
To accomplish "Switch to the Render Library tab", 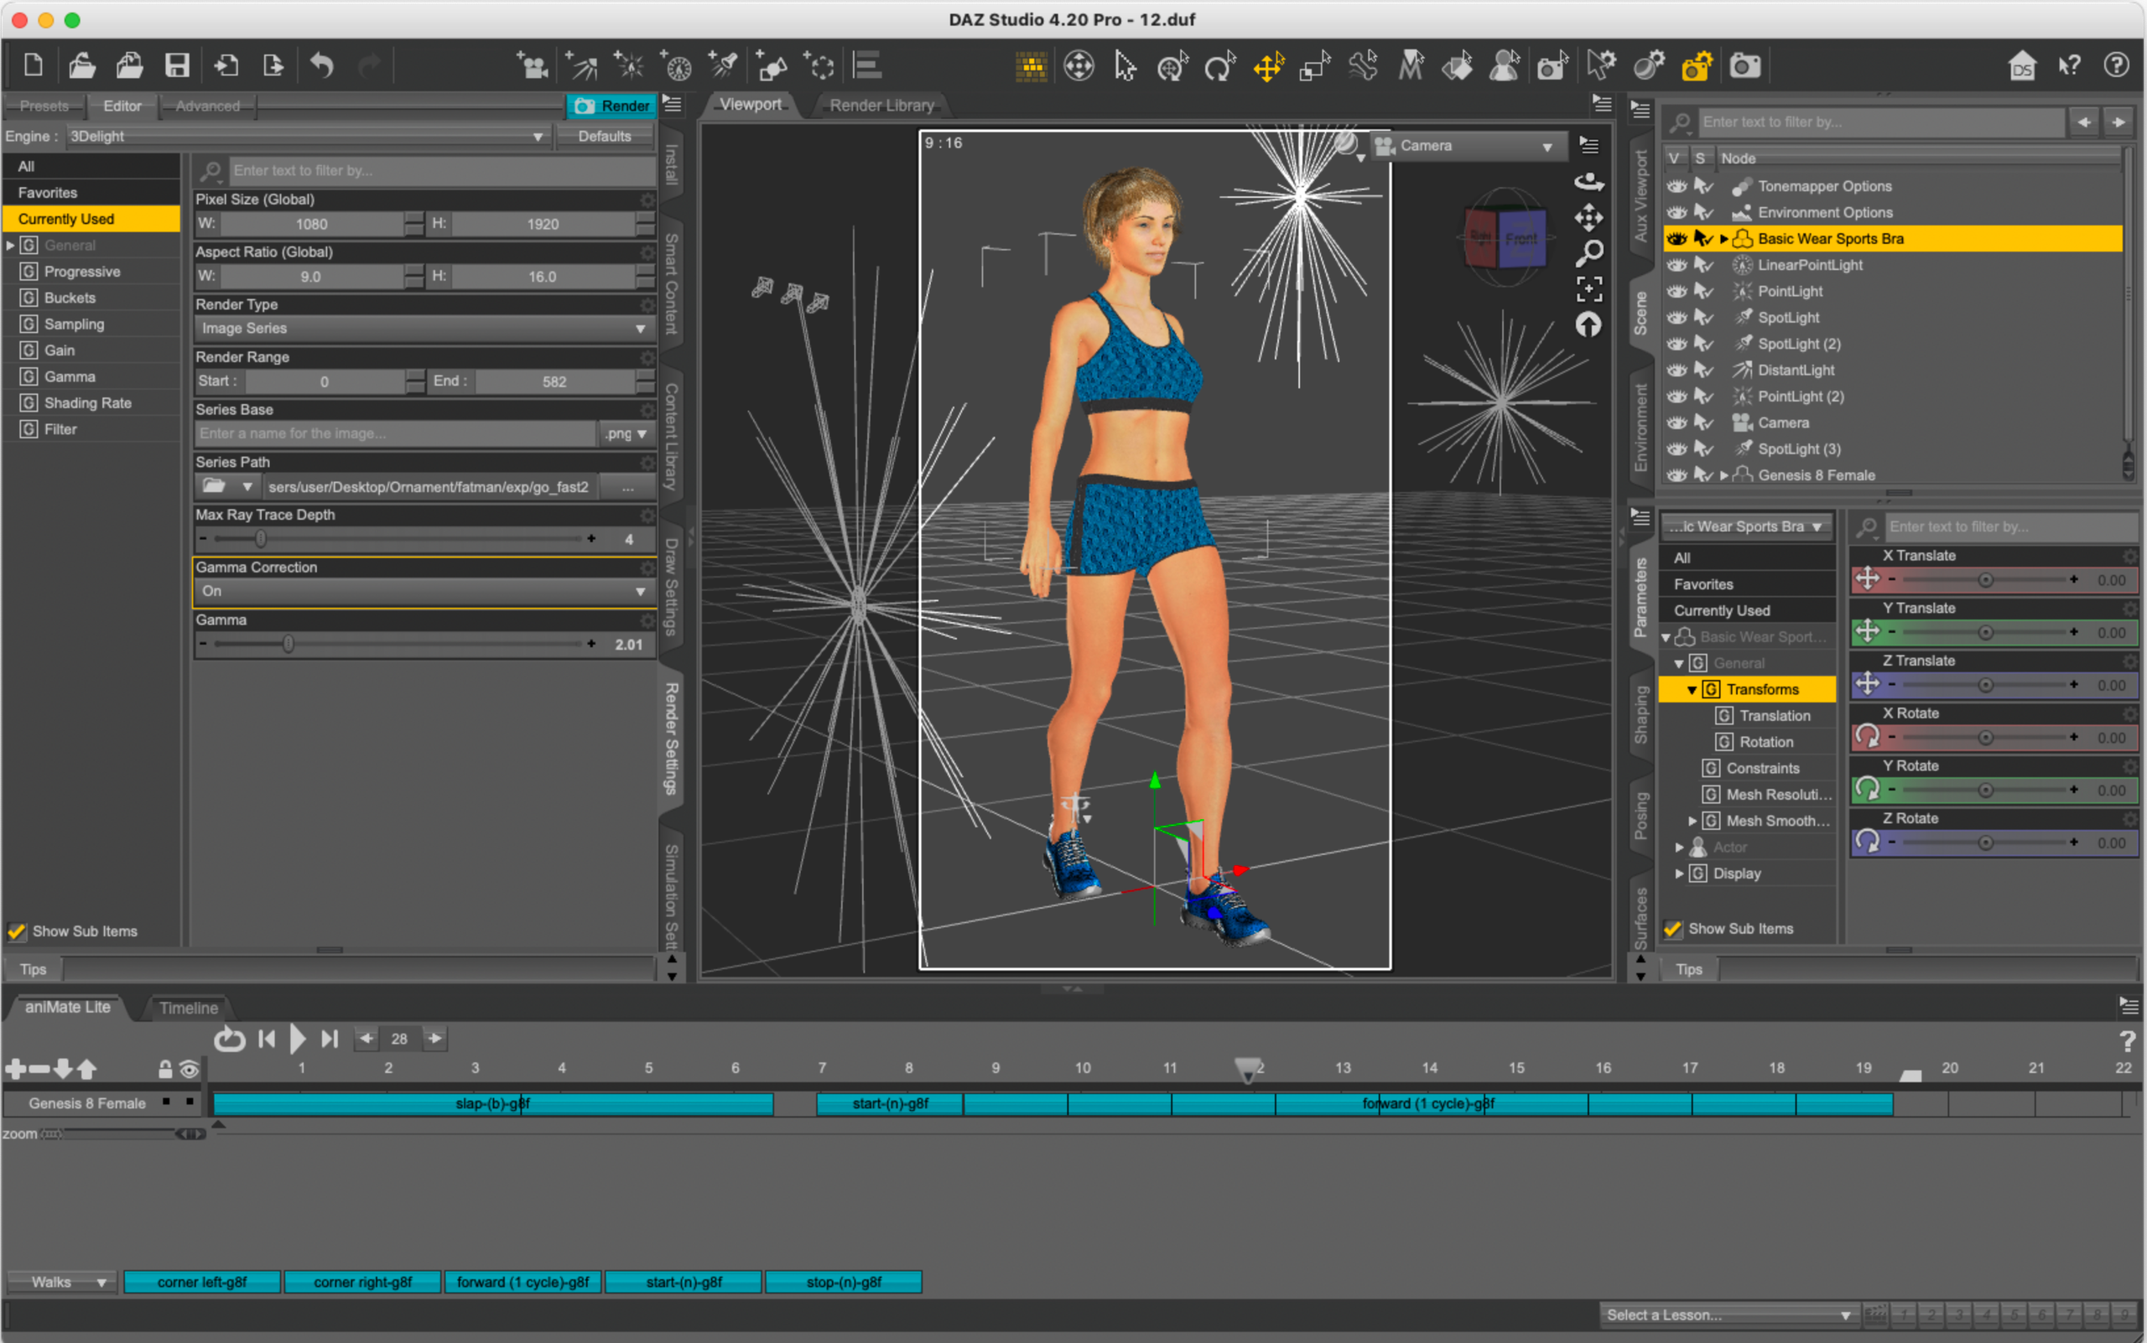I will point(881,105).
